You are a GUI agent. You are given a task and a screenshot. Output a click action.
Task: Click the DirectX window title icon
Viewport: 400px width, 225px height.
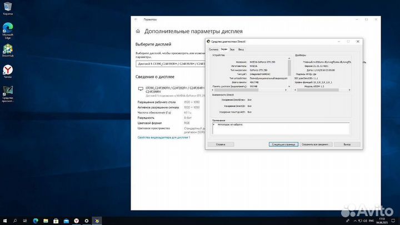pos(208,41)
